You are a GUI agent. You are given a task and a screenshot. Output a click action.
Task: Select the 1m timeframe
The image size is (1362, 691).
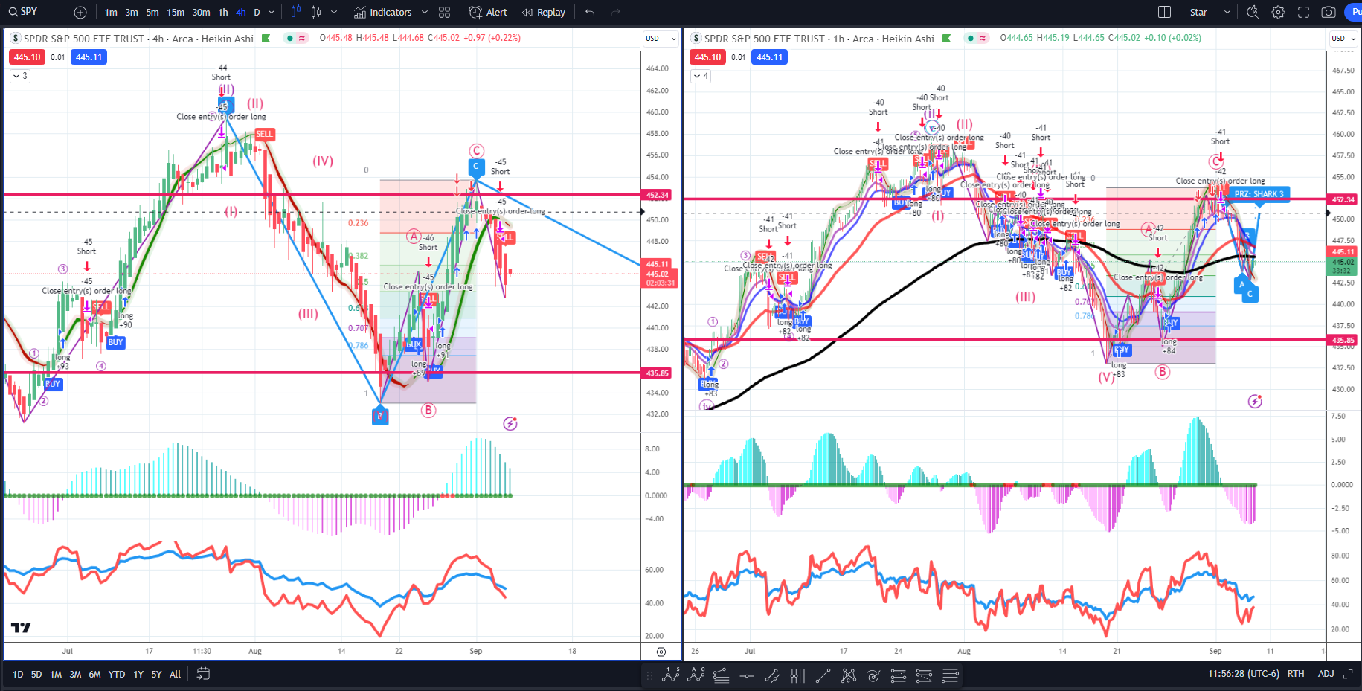point(111,13)
